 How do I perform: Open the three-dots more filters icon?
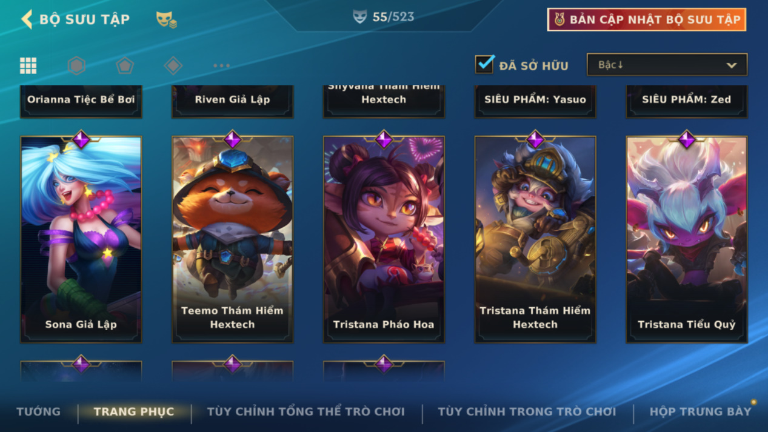coord(222,65)
